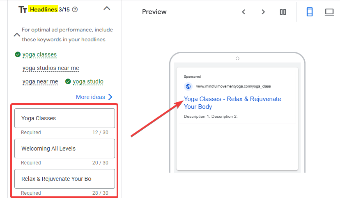The image size is (340, 198).
Task: Edit the 'Yoga Classes' headline field
Action: point(64,118)
